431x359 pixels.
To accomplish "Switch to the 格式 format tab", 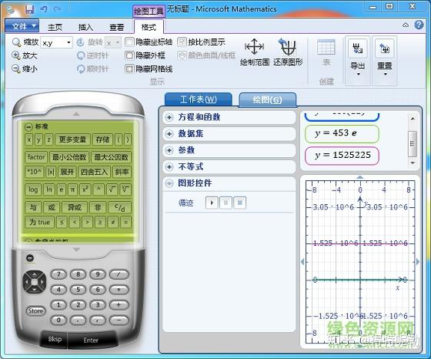I will tap(149, 27).
